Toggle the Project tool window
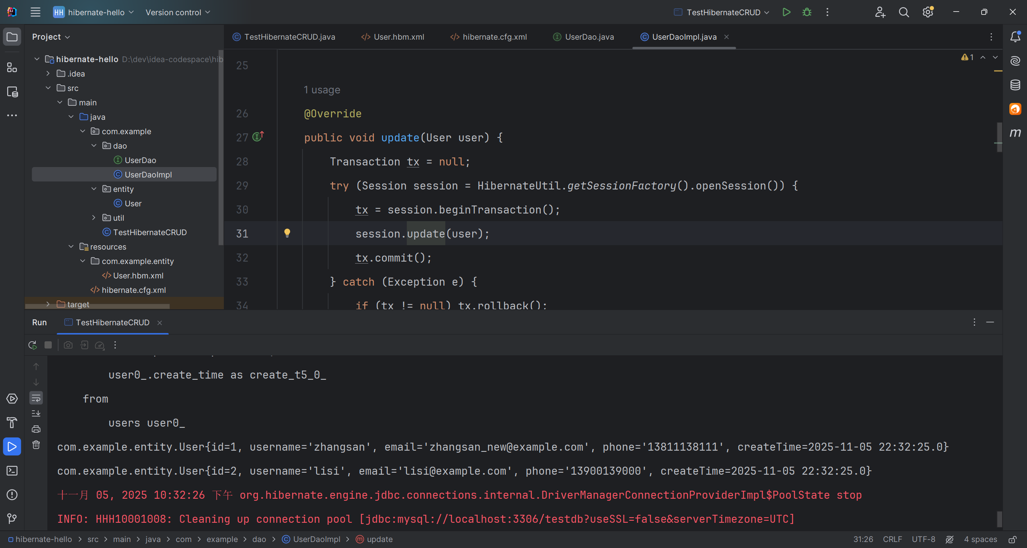The height and width of the screenshot is (548, 1027). pyautogui.click(x=12, y=37)
